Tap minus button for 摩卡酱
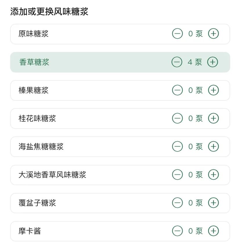The image size is (240, 251). [177, 231]
